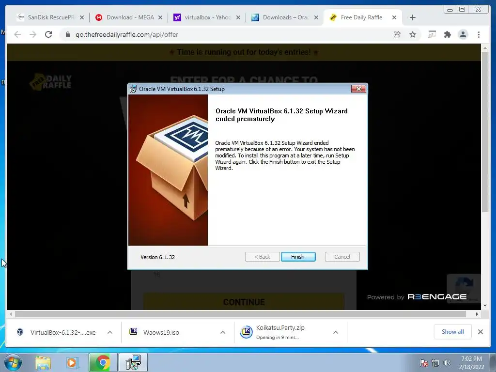Click the reCAPTCHA badge

(464, 288)
